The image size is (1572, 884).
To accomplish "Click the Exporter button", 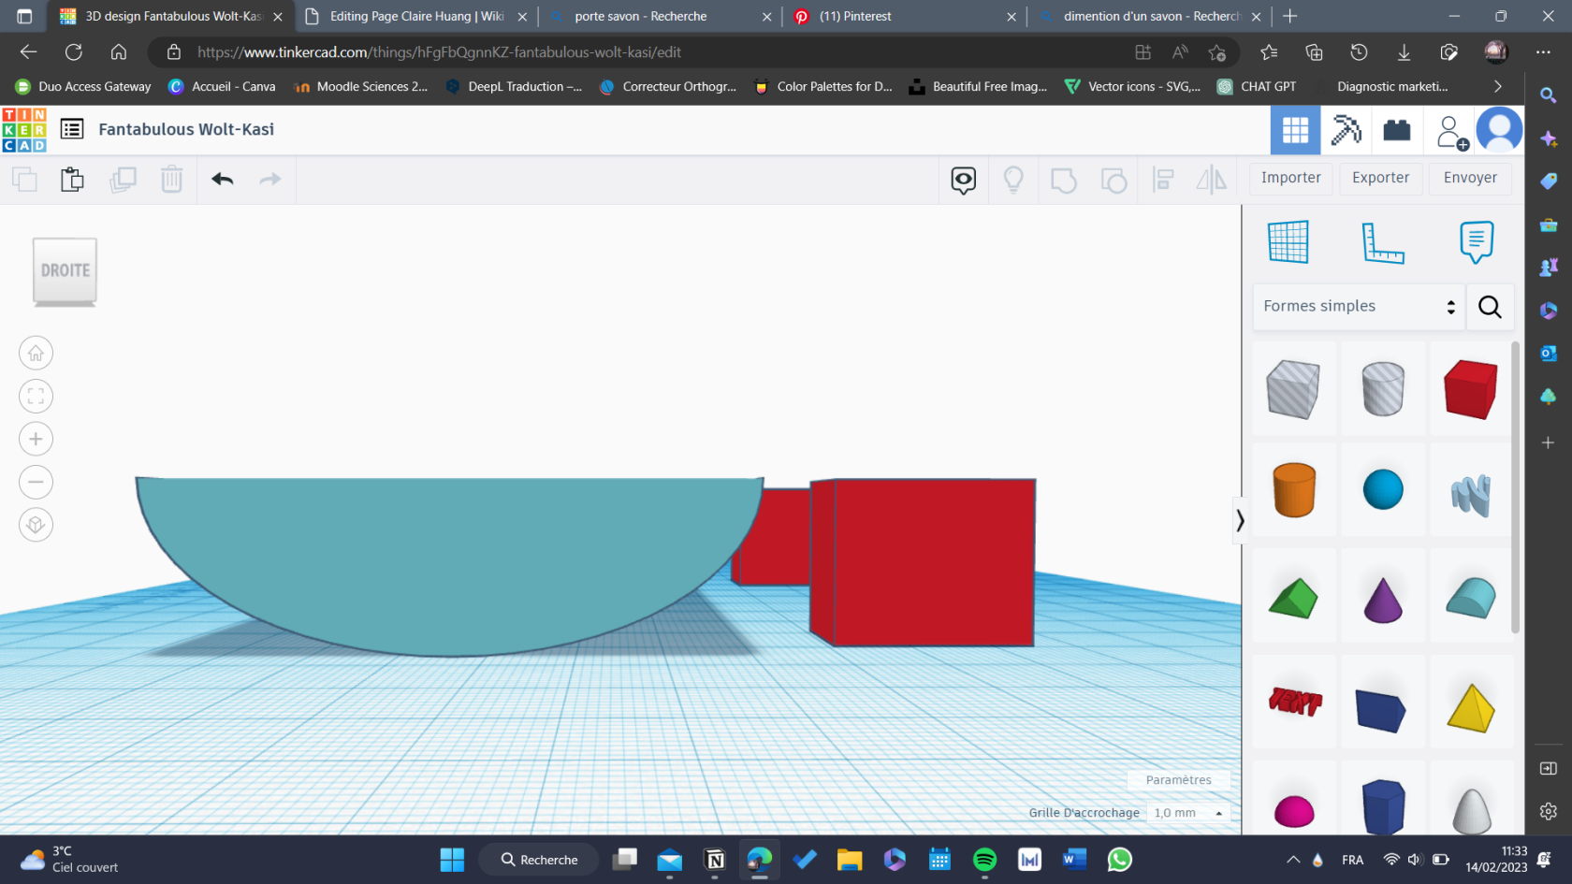I will (x=1380, y=178).
